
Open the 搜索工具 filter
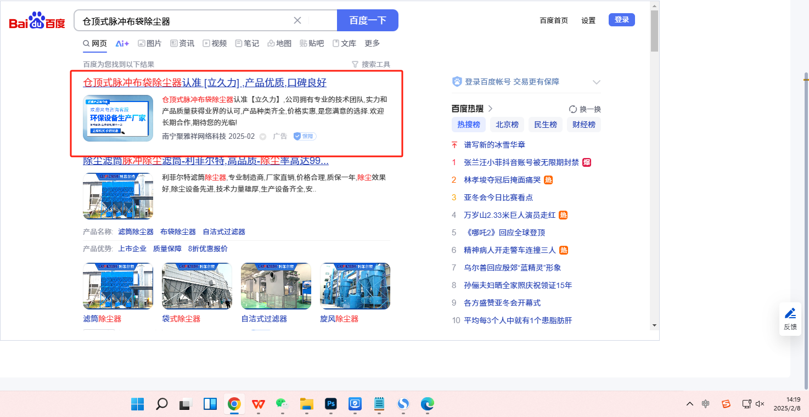coord(371,64)
